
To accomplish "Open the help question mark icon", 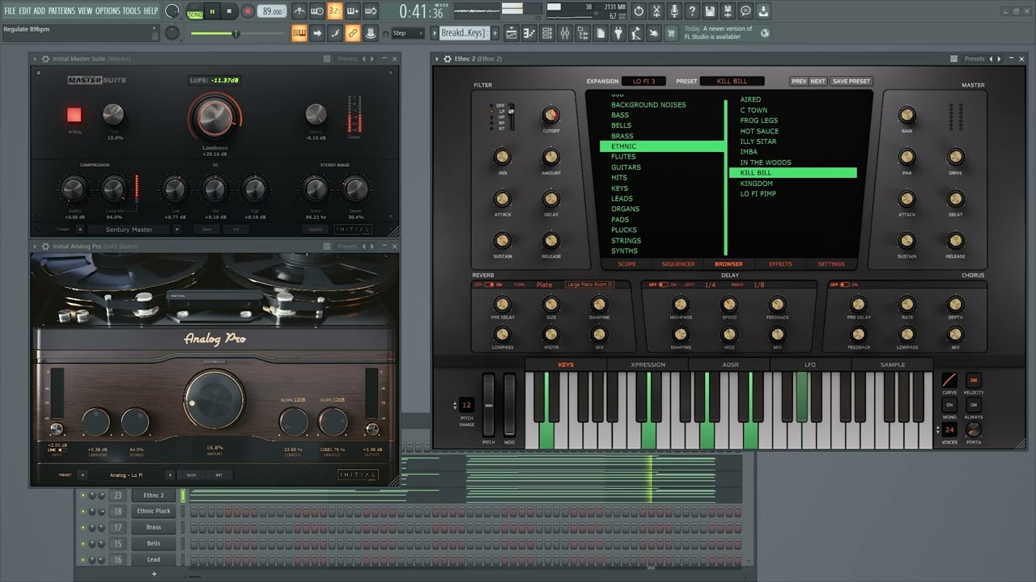I will coord(692,11).
